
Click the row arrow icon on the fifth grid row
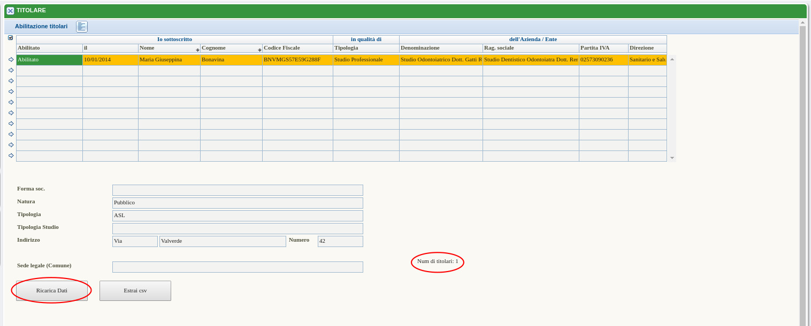point(11,102)
